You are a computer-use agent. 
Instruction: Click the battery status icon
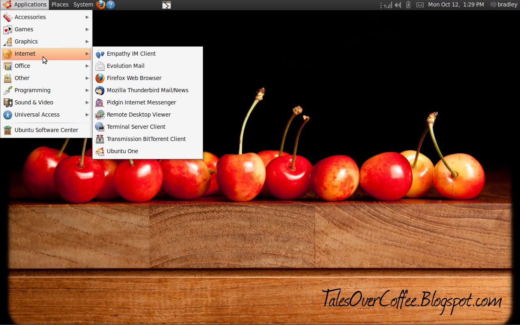point(408,5)
